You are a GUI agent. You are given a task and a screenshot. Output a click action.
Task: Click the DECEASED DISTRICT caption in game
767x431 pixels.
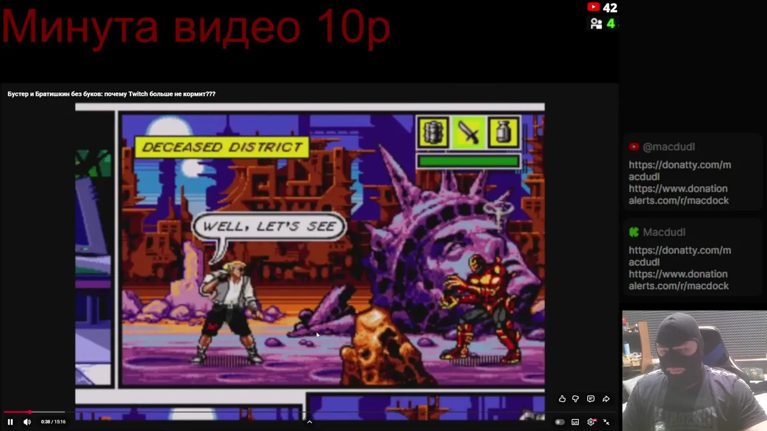(222, 147)
